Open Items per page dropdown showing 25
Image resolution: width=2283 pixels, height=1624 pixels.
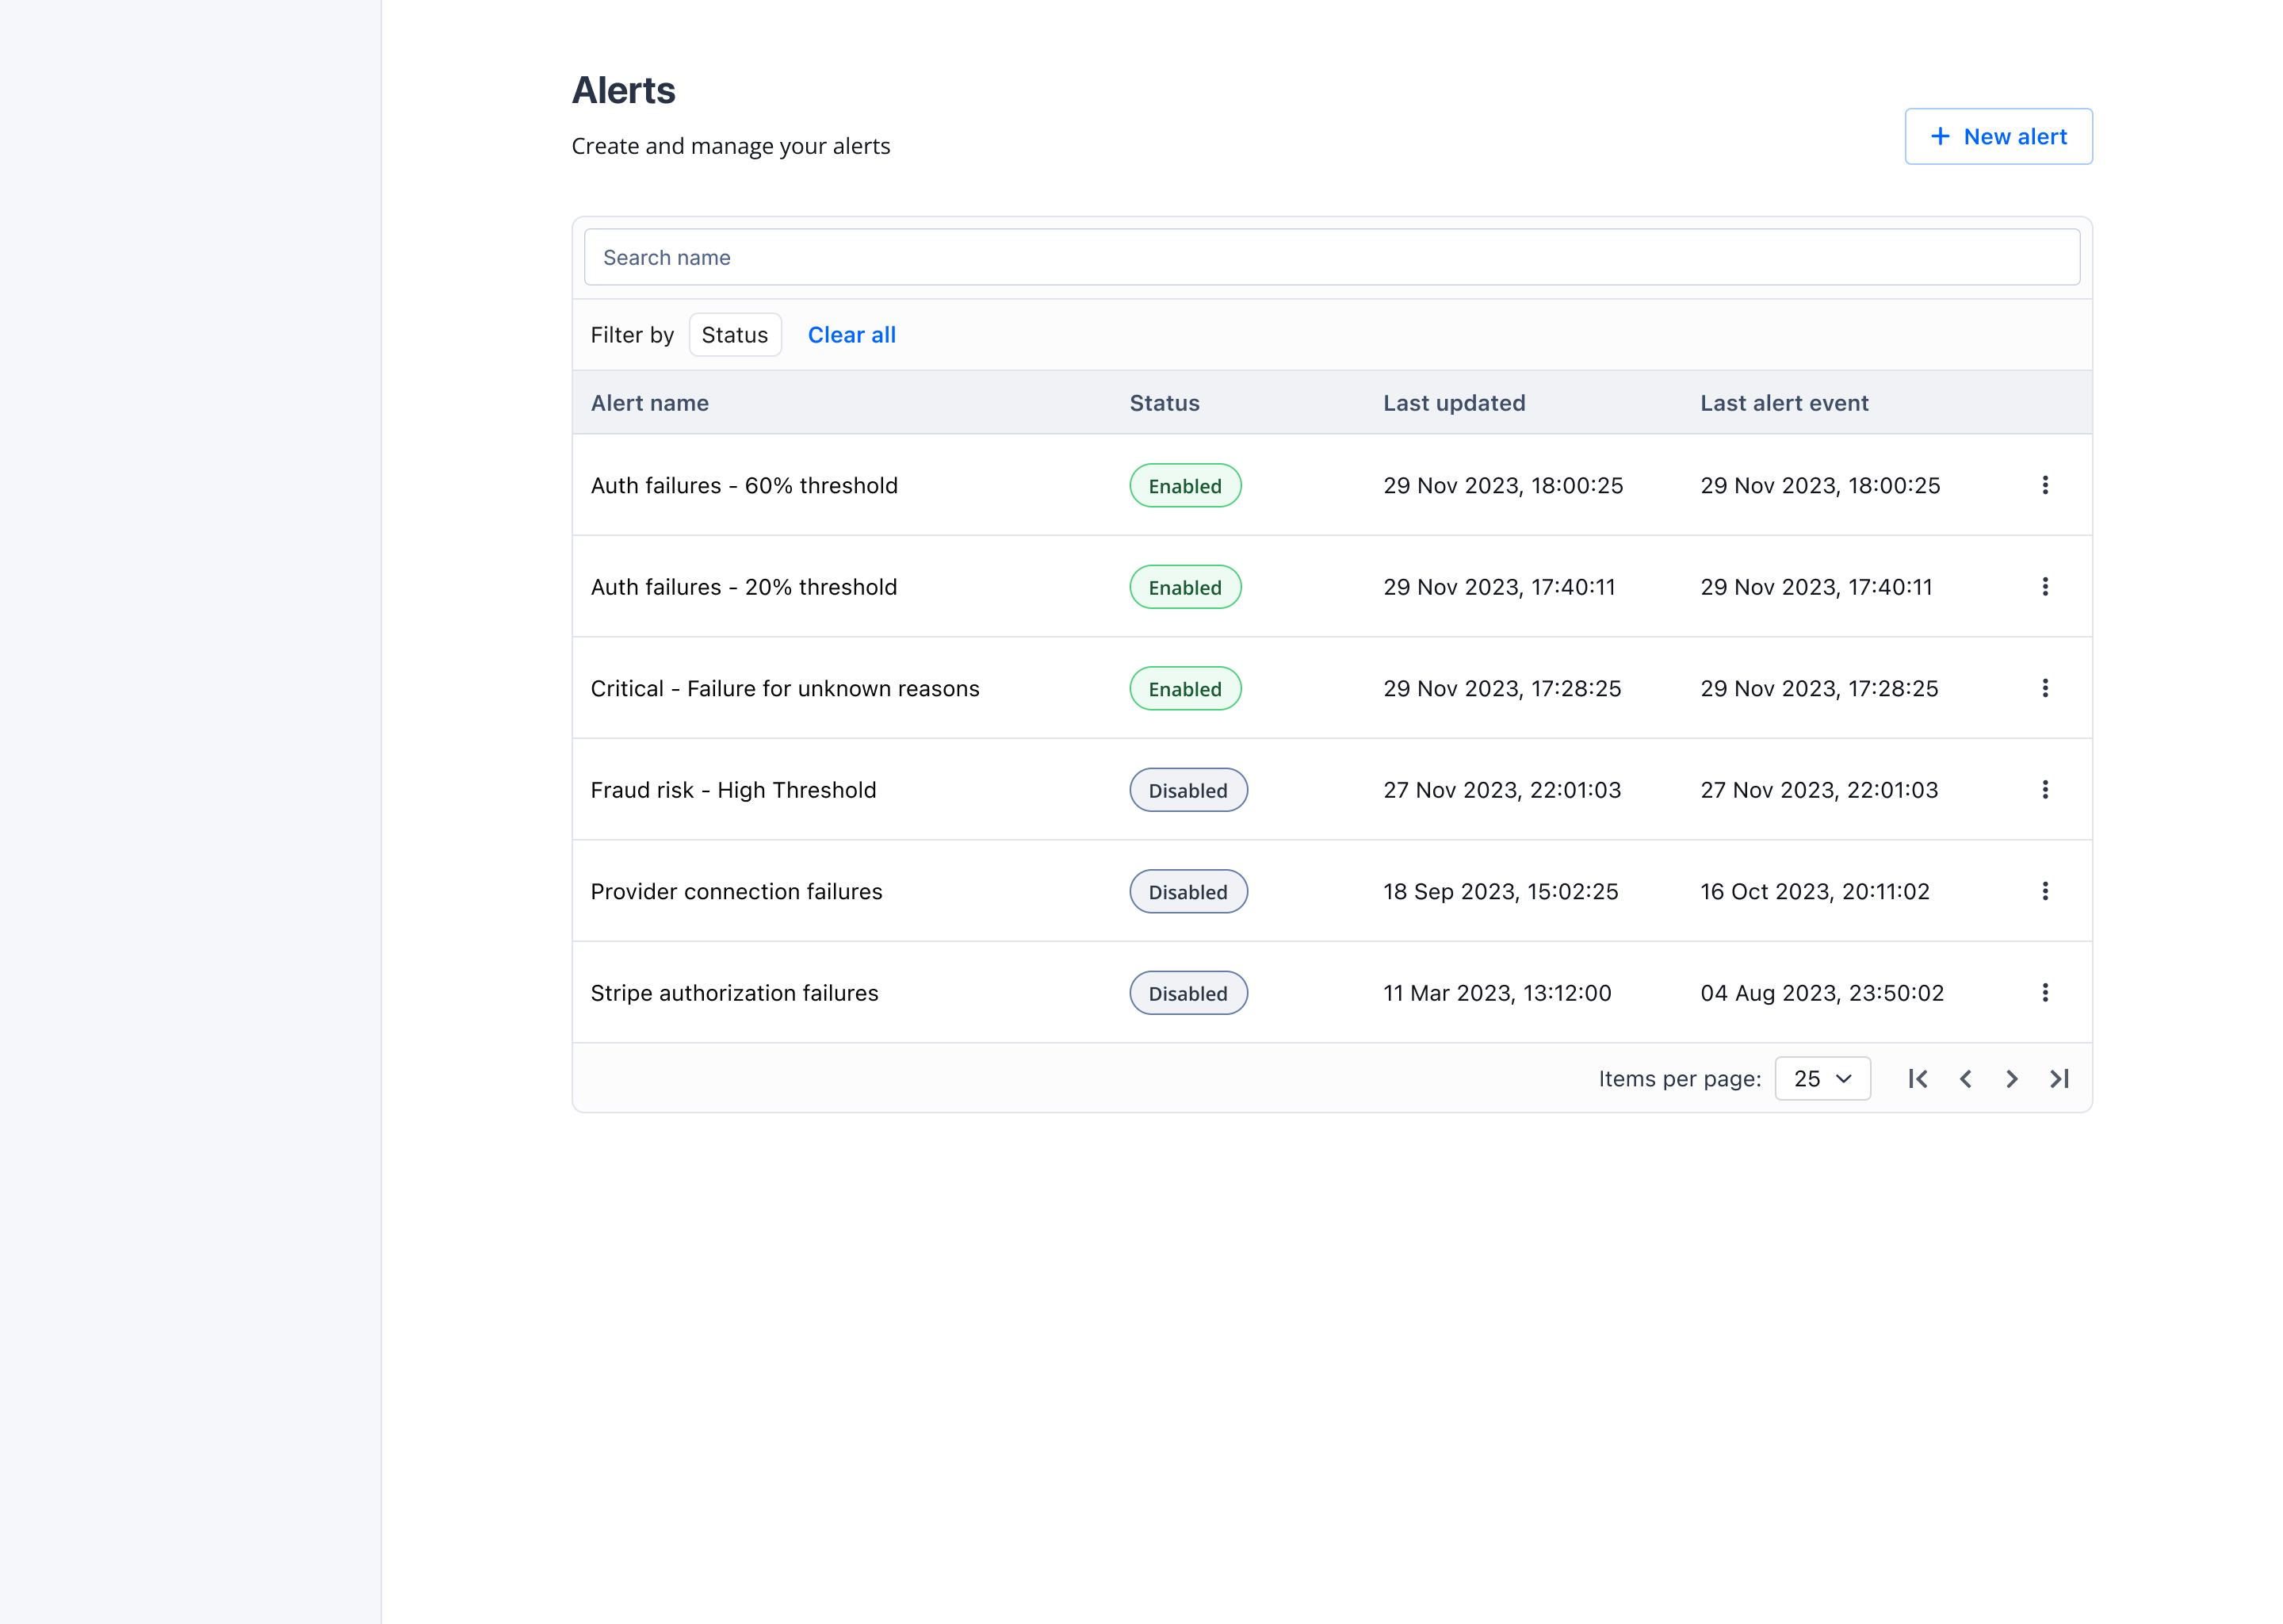(1822, 1079)
